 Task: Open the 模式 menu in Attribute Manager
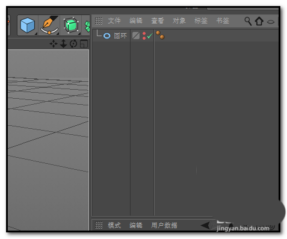pos(114,225)
